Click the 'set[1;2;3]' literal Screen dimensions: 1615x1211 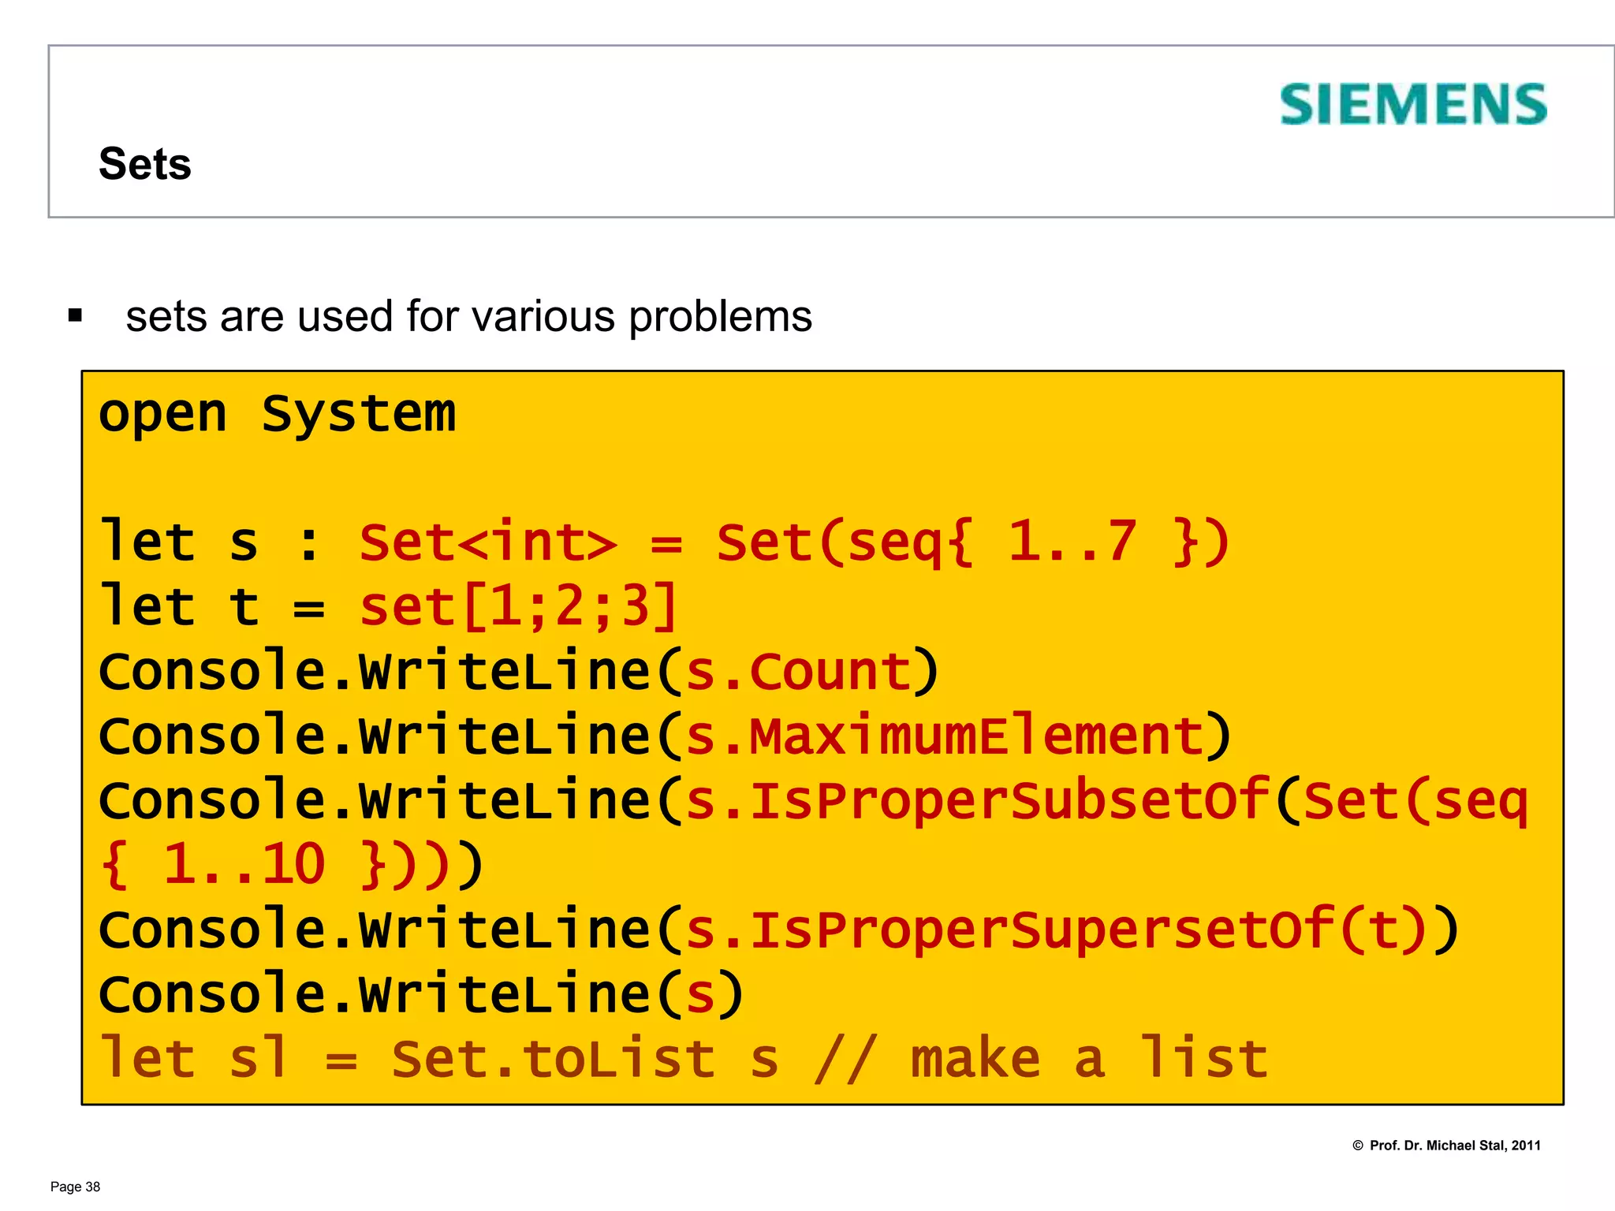[x=518, y=606]
